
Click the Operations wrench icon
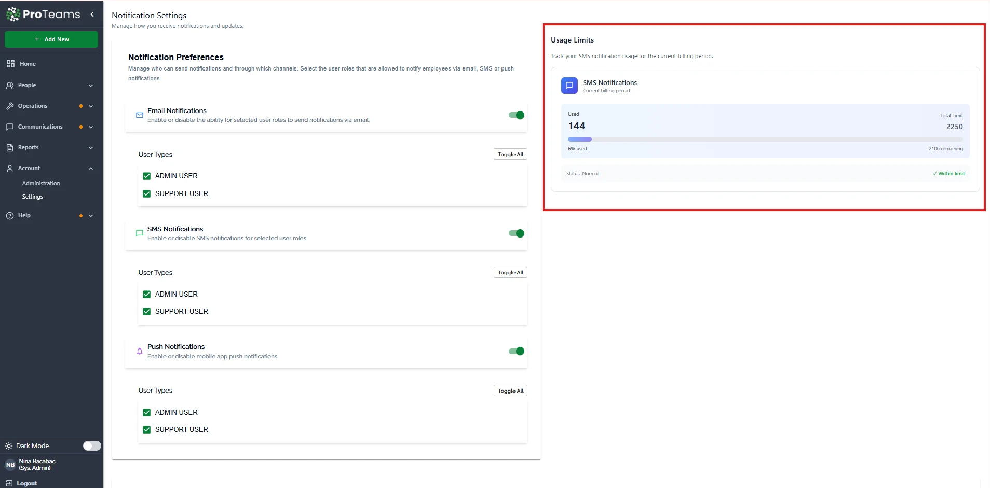point(10,106)
